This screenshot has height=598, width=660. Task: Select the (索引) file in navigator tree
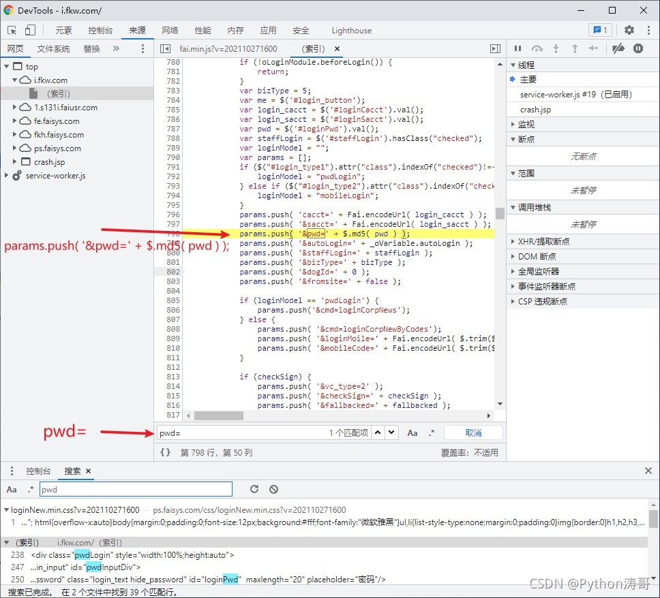(77, 94)
